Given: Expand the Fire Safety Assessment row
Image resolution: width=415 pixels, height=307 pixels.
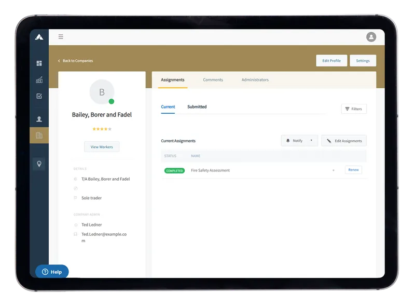Looking at the screenshot, I should point(333,170).
